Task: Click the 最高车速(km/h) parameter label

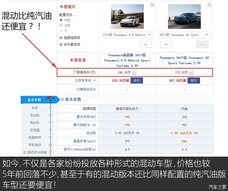Action: point(85,141)
